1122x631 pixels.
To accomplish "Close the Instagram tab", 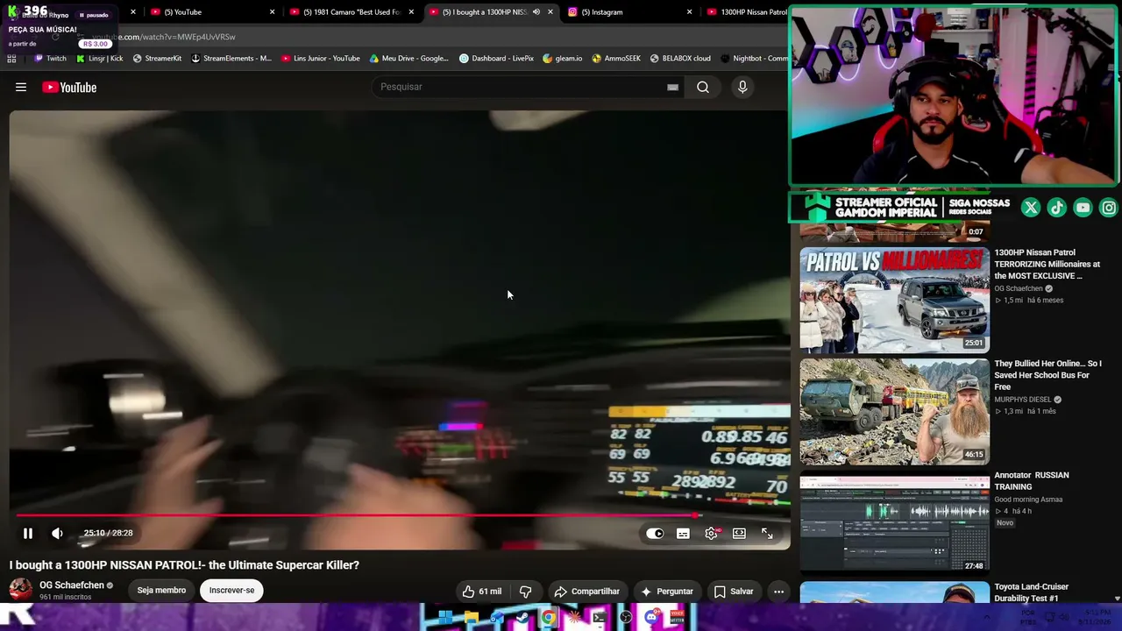I will [689, 12].
